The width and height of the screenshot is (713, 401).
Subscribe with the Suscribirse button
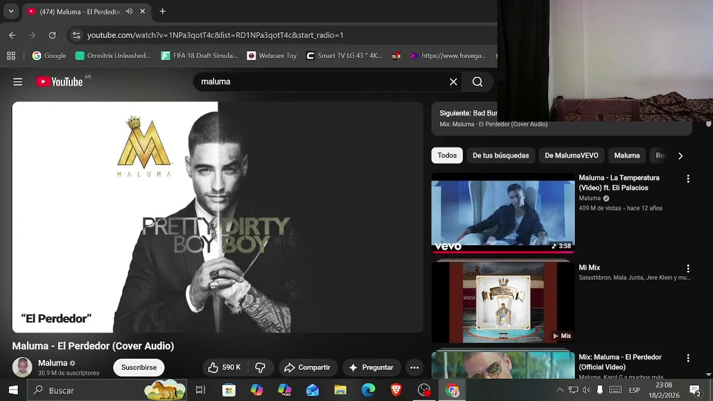[139, 368]
